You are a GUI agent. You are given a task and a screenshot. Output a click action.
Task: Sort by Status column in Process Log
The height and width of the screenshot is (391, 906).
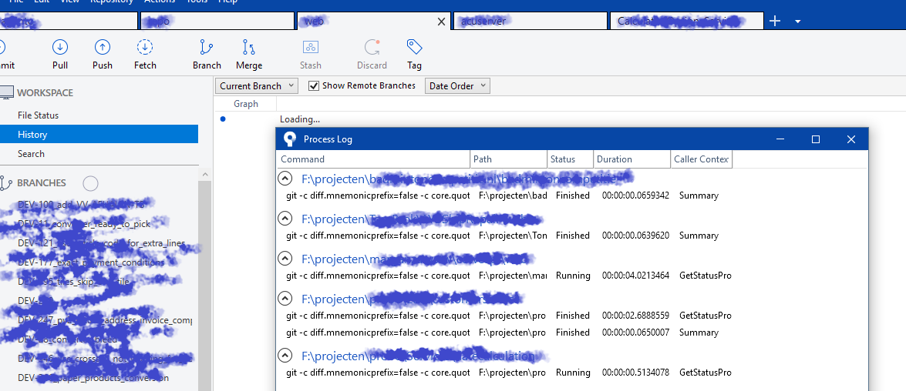[571, 159]
